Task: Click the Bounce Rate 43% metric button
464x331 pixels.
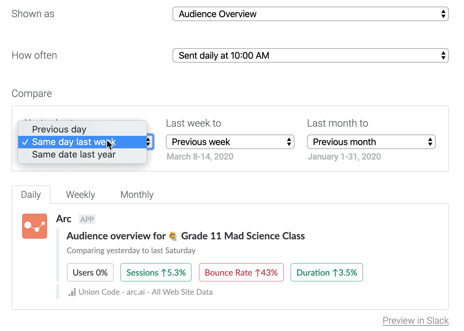Action: [241, 273]
